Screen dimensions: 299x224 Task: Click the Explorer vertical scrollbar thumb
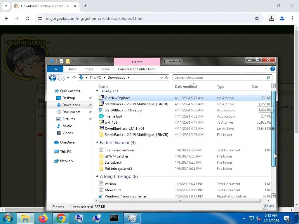[x=273, y=129]
